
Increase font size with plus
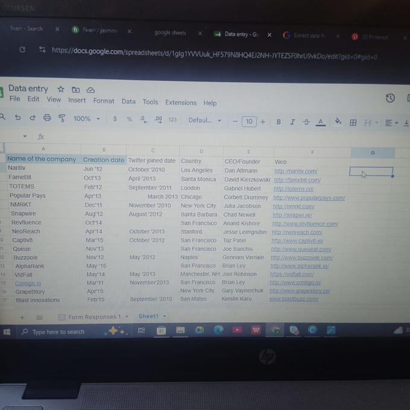(262, 122)
